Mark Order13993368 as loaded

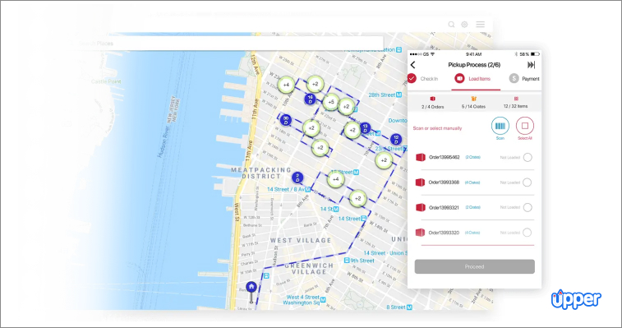pos(528,182)
